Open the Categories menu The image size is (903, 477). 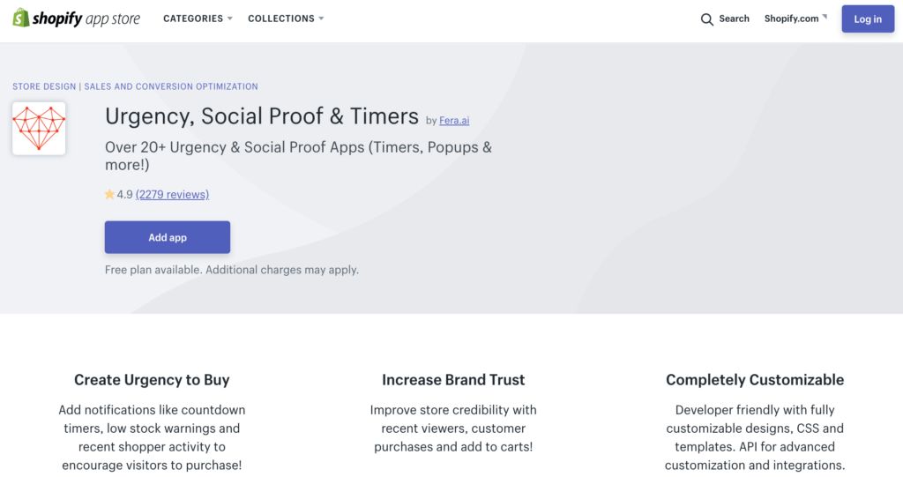click(193, 19)
